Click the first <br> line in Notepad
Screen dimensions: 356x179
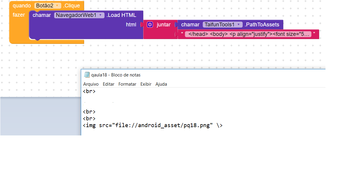[x=89, y=91]
